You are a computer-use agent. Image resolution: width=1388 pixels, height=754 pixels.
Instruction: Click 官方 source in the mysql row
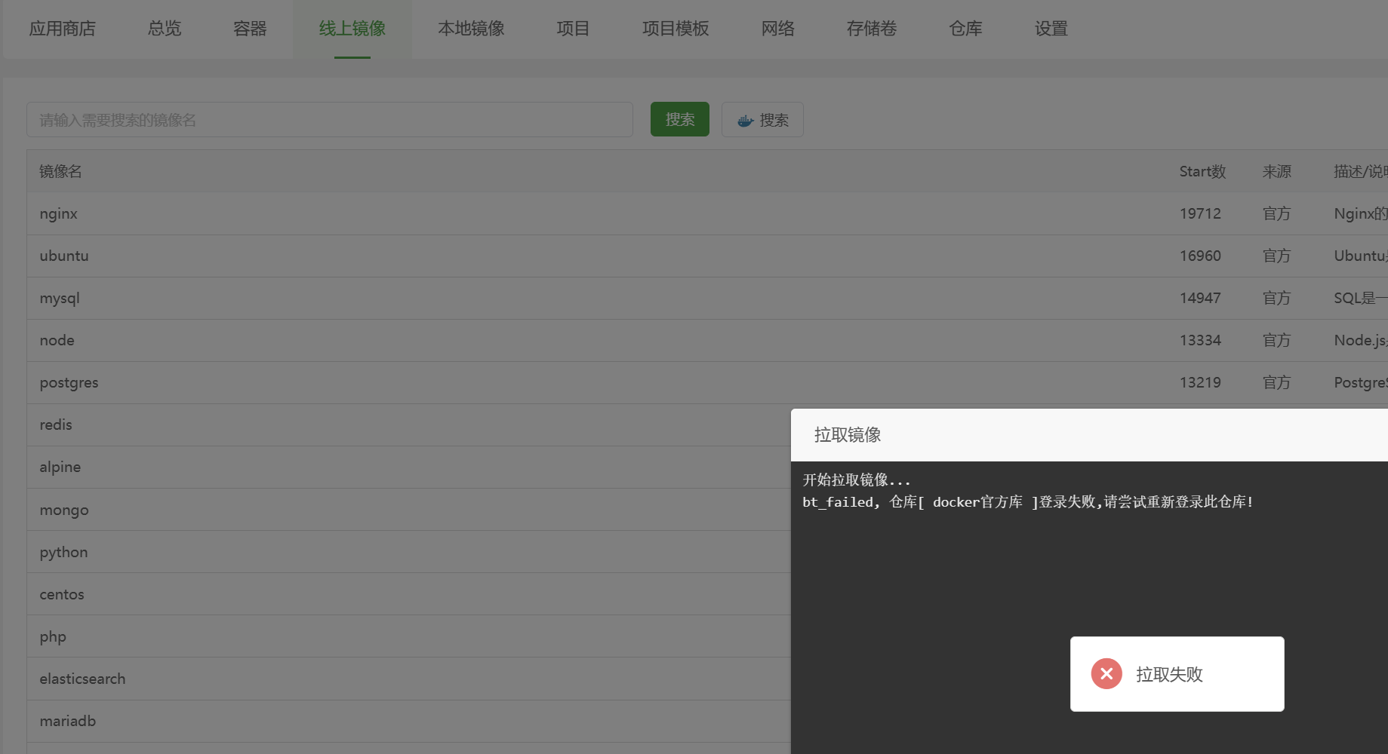pyautogui.click(x=1276, y=298)
